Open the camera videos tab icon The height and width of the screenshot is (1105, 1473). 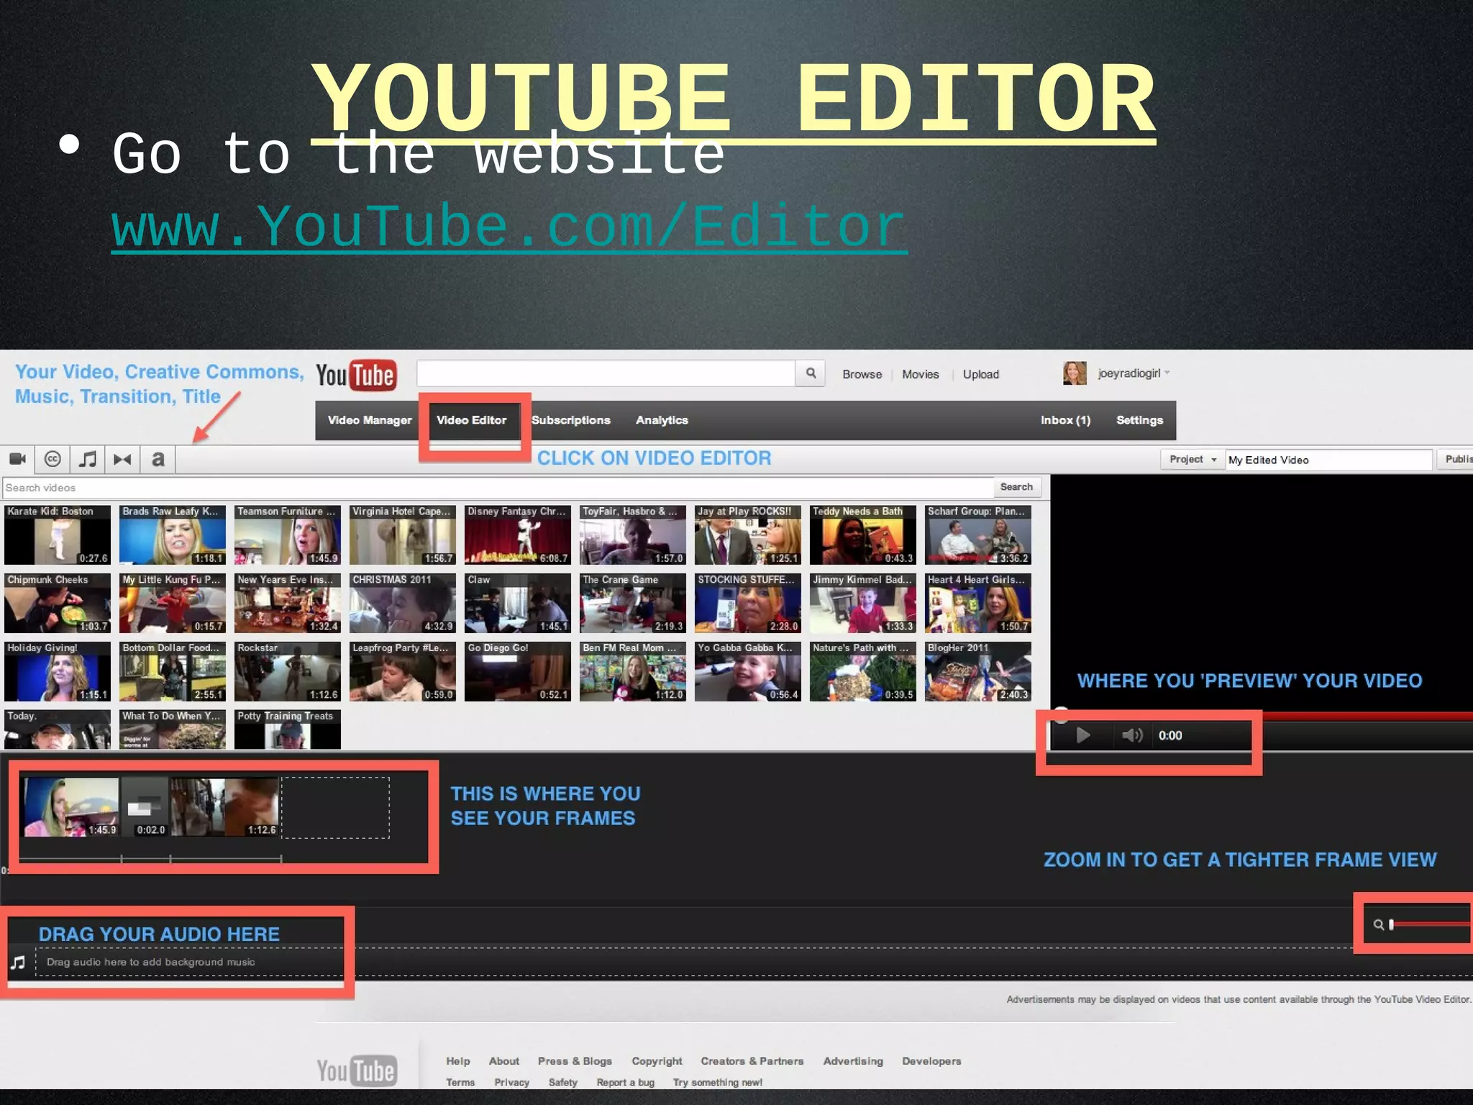17,459
